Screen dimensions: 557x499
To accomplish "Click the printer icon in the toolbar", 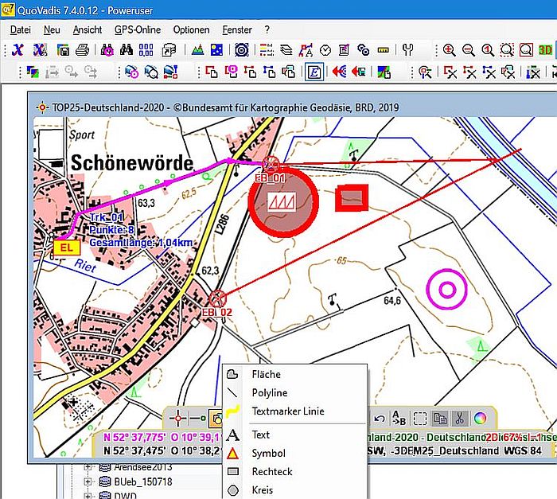I will 82,50.
